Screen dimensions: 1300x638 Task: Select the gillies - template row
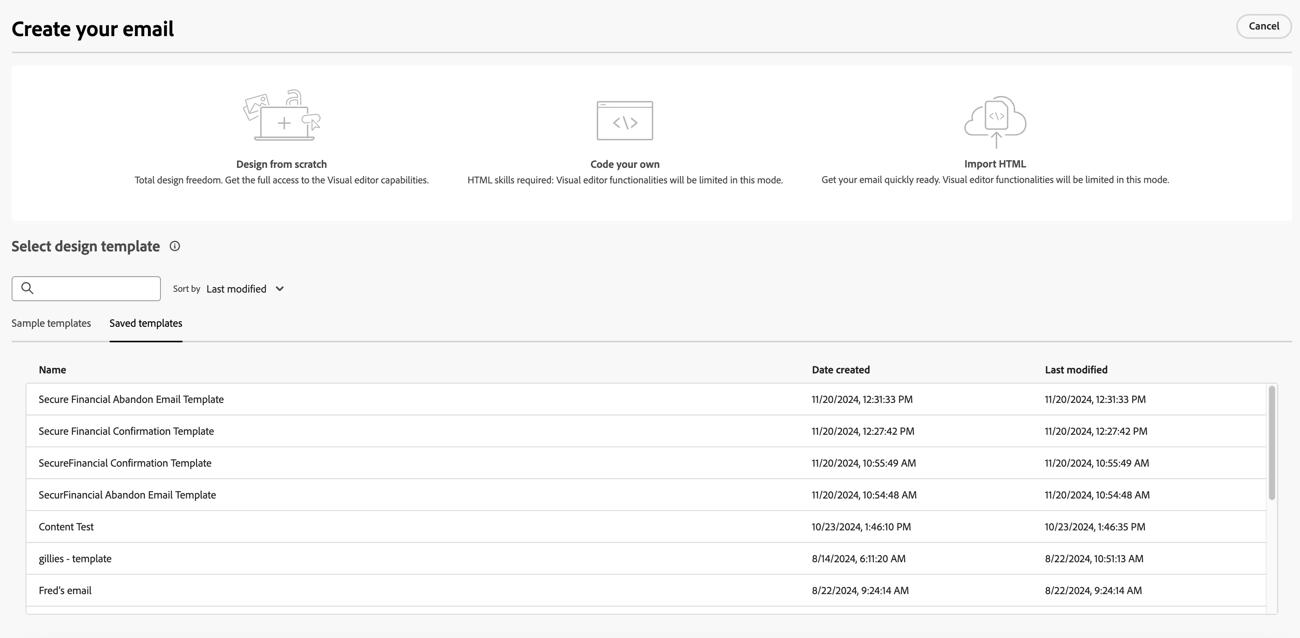click(x=646, y=558)
